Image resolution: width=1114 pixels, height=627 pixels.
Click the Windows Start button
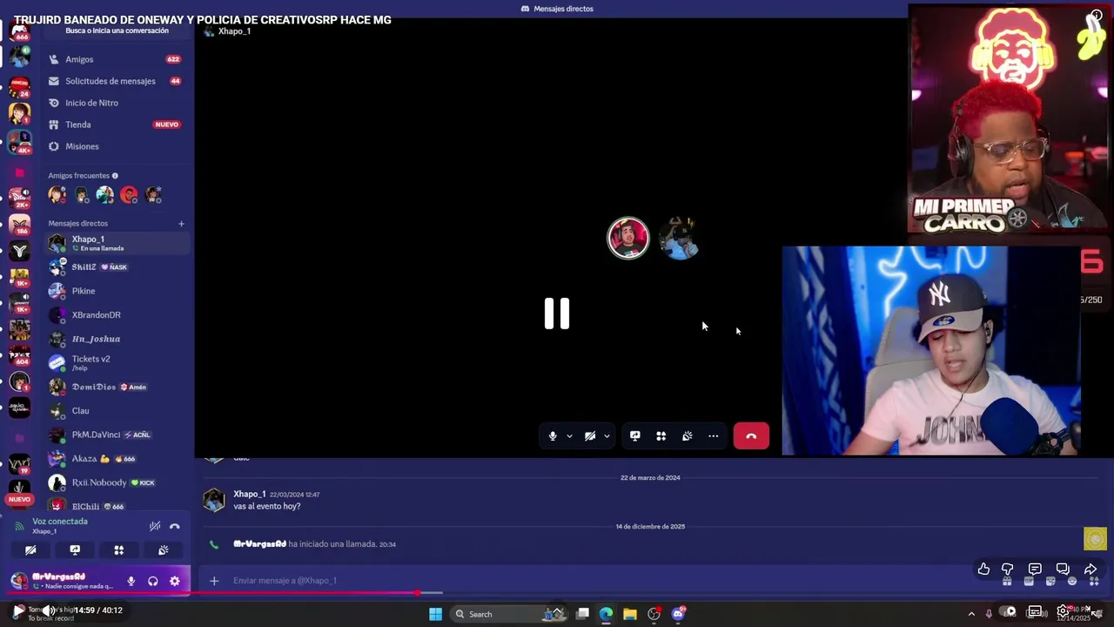pos(435,614)
